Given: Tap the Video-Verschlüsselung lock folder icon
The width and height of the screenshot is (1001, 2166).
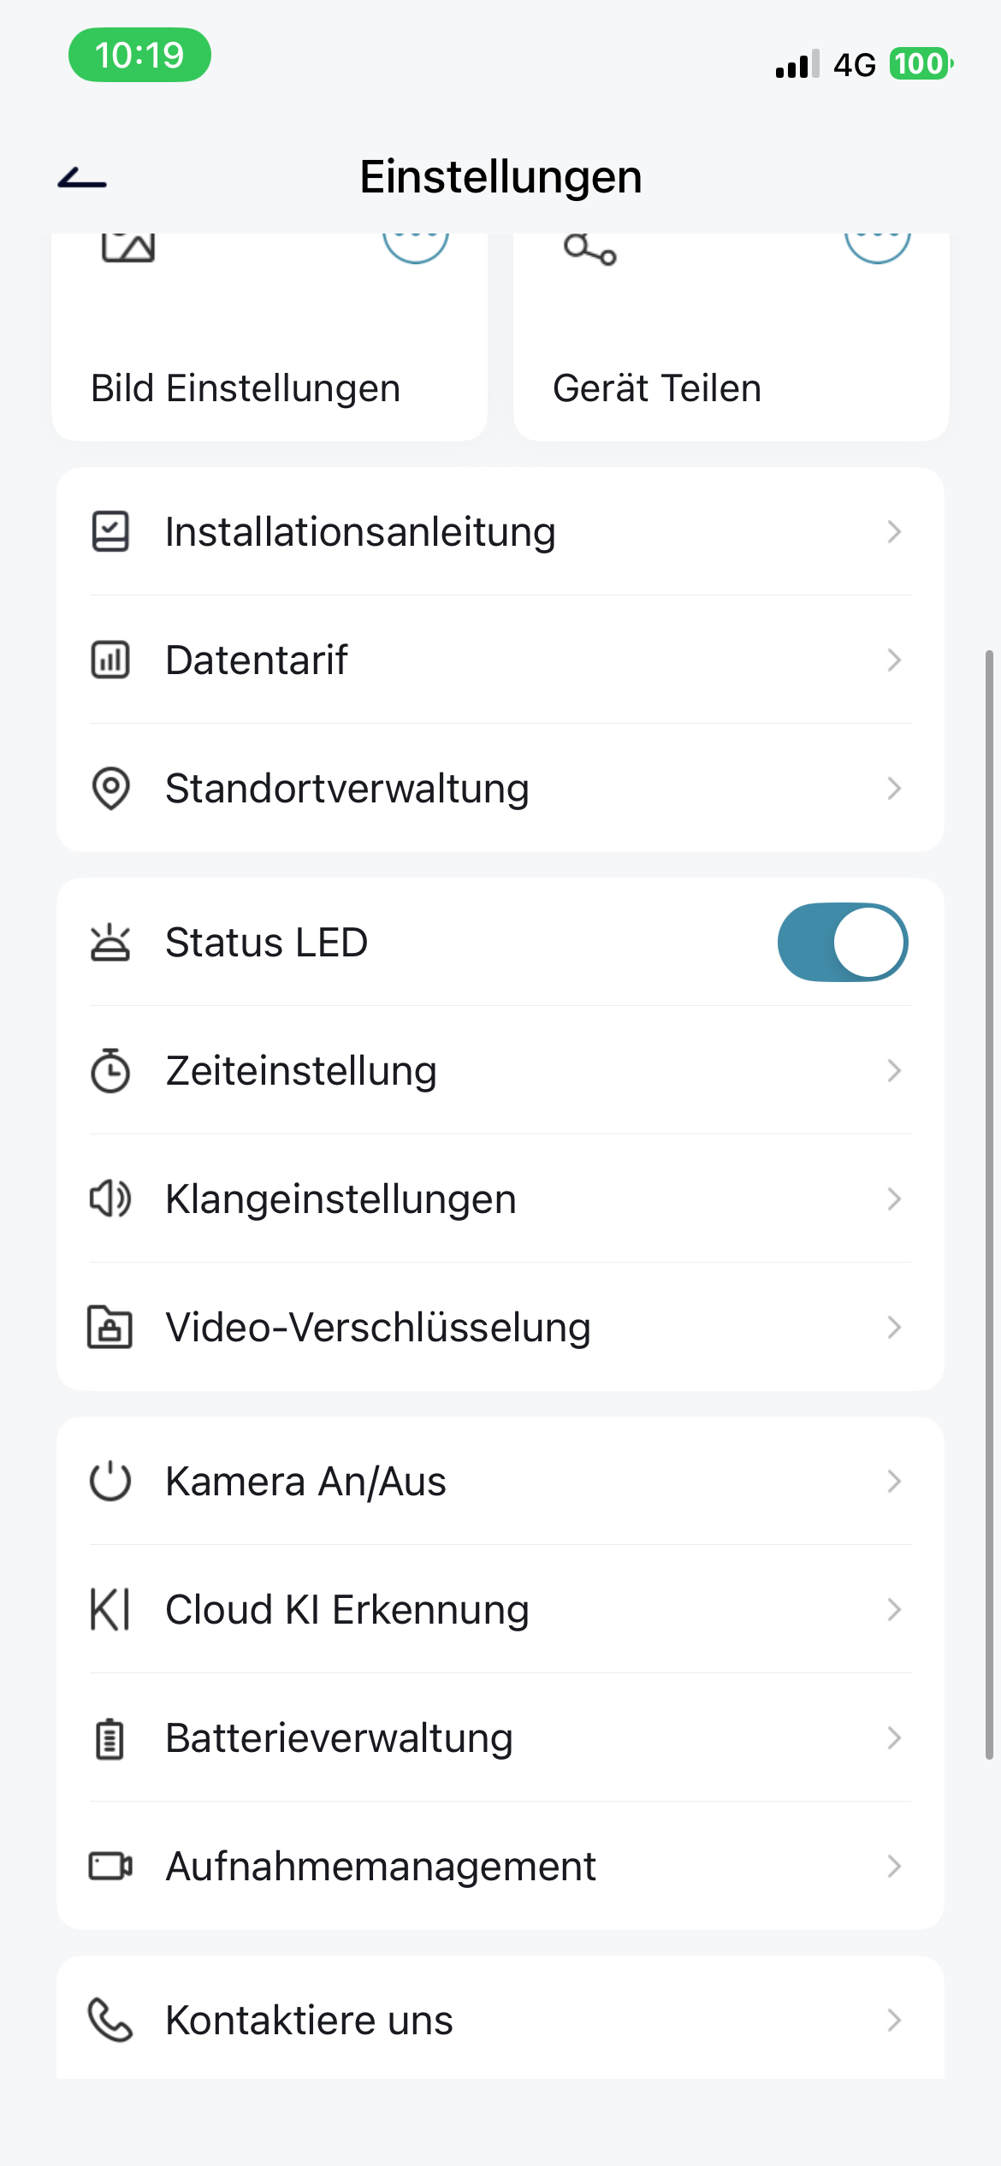Looking at the screenshot, I should 110,1327.
